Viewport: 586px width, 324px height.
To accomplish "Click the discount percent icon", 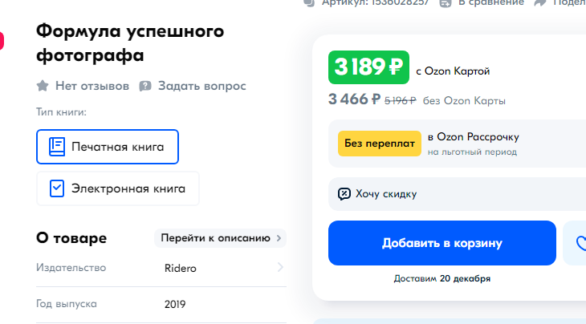I will coord(344,193).
